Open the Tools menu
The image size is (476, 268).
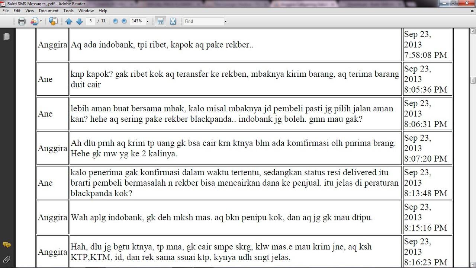(68, 11)
